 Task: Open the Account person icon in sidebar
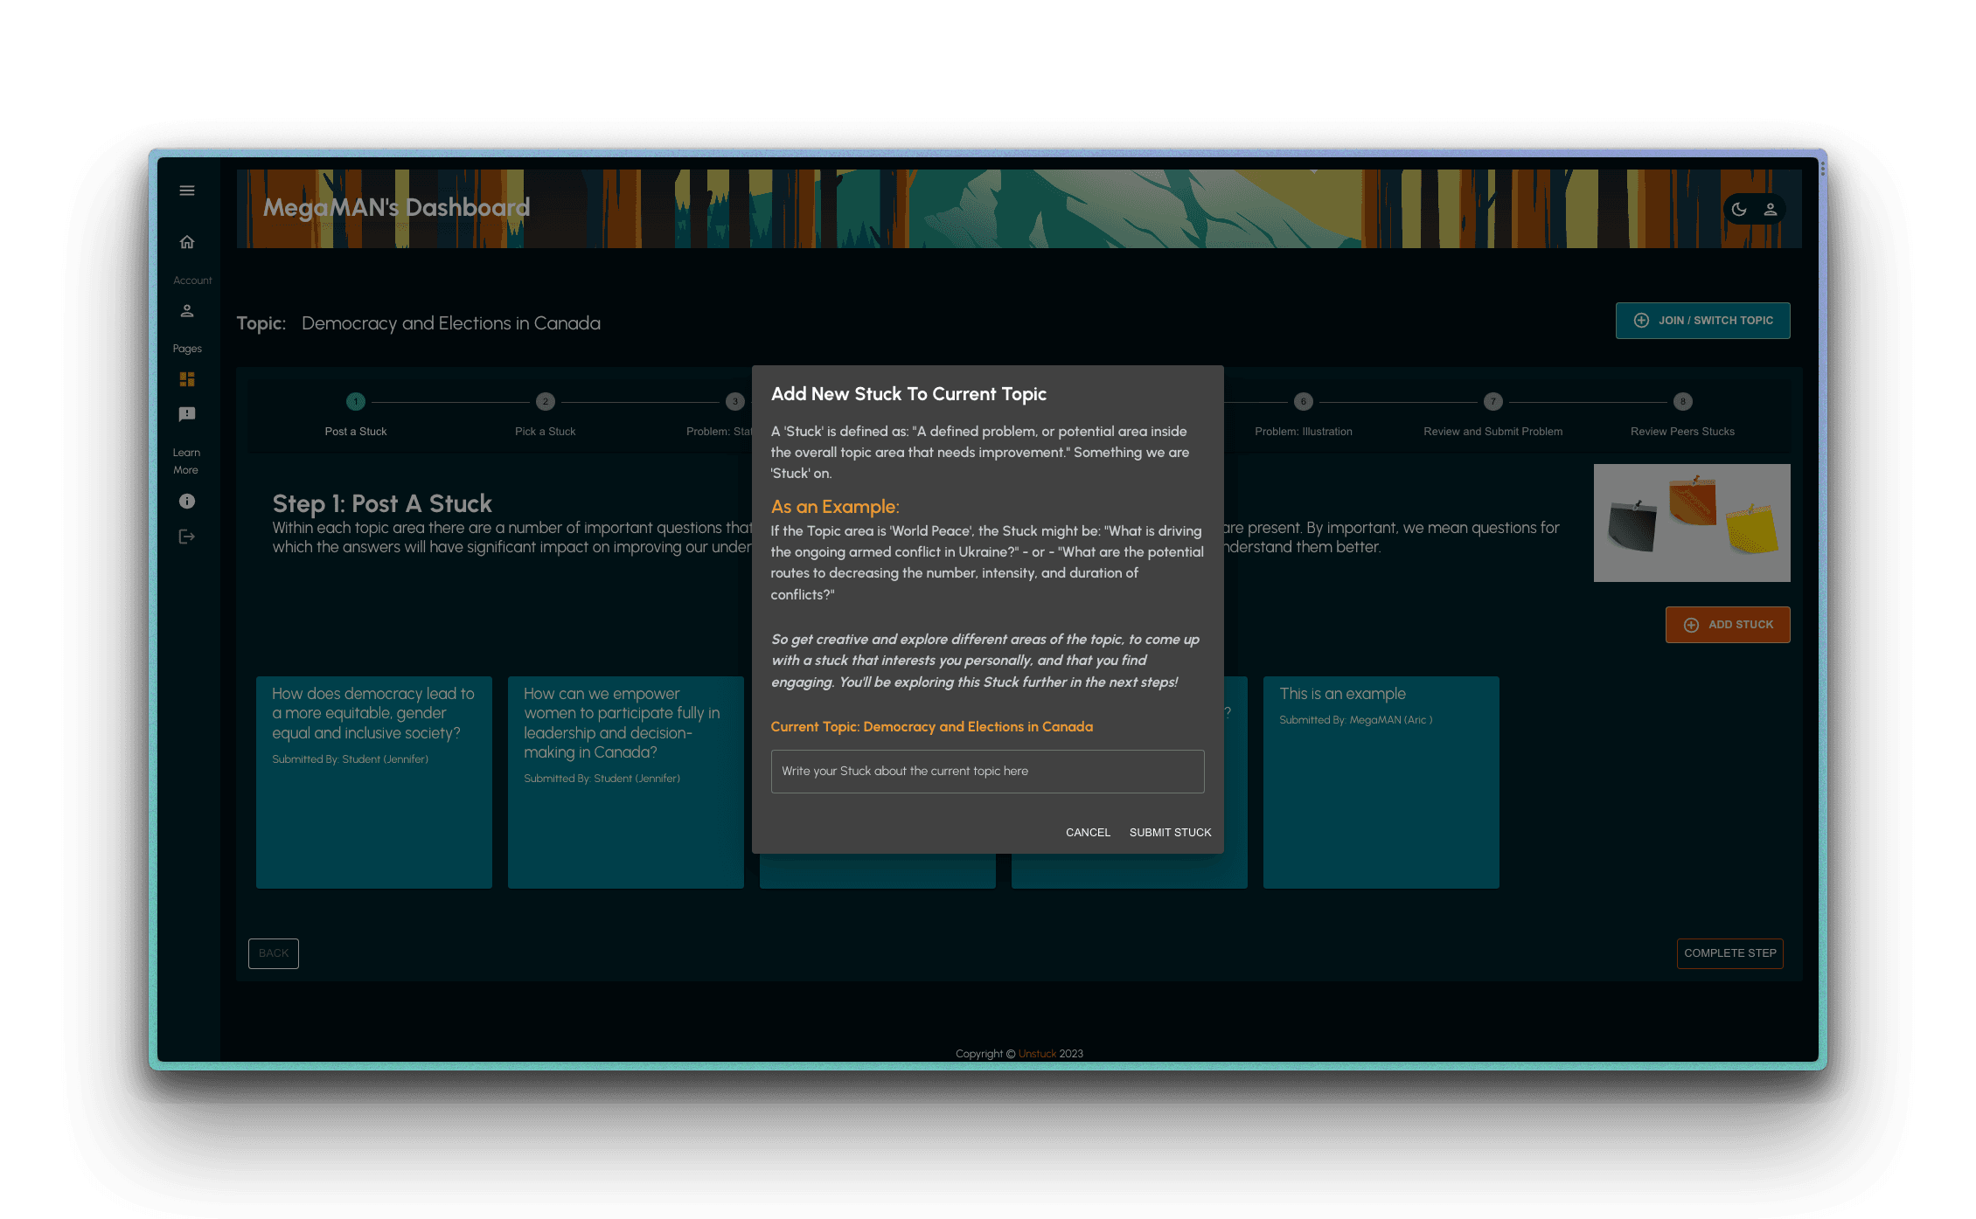[x=187, y=311]
